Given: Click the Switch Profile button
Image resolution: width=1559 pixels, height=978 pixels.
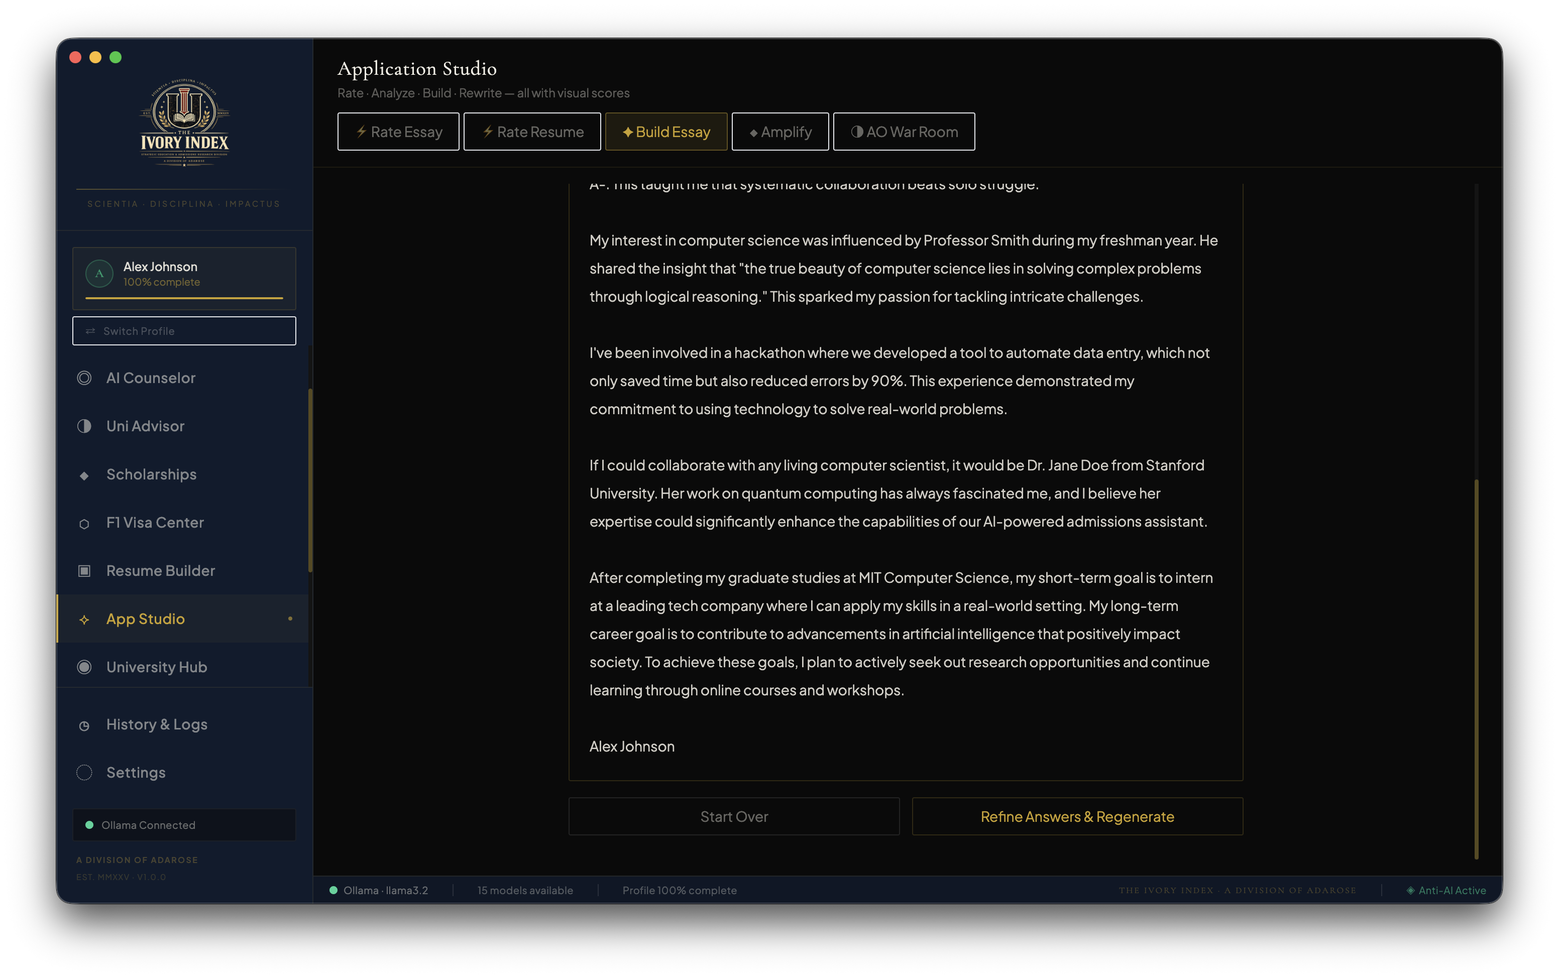Looking at the screenshot, I should point(184,331).
